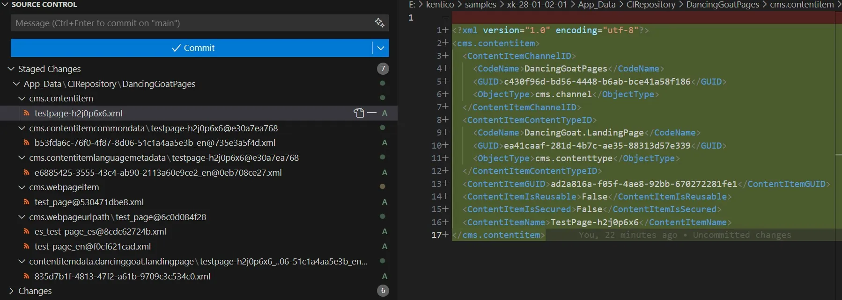The image size is (842, 300).
Task: Click breadcrumb segment samples
Action: [480, 4]
